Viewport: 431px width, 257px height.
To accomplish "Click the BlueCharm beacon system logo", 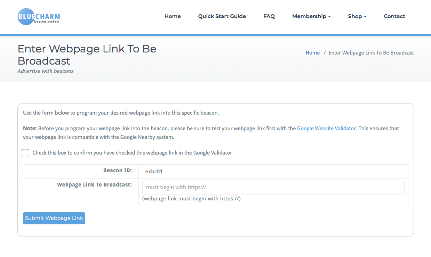I will pos(39,17).
